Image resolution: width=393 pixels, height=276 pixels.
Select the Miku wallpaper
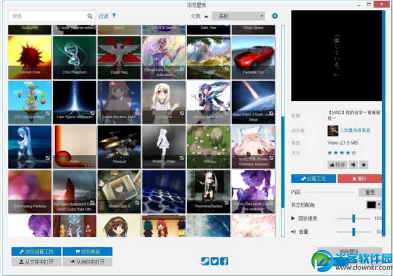(x=29, y=147)
